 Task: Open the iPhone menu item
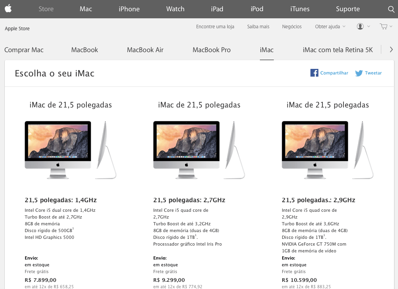129,9
